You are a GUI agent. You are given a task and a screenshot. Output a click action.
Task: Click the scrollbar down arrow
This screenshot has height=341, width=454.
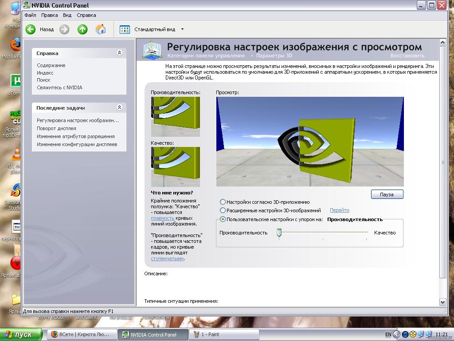coord(442,302)
